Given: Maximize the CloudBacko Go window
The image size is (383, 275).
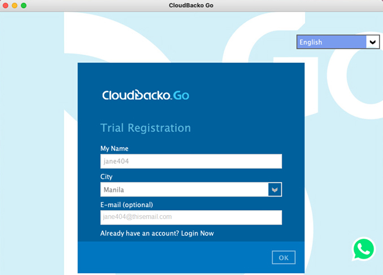Looking at the screenshot, I should 24,6.
